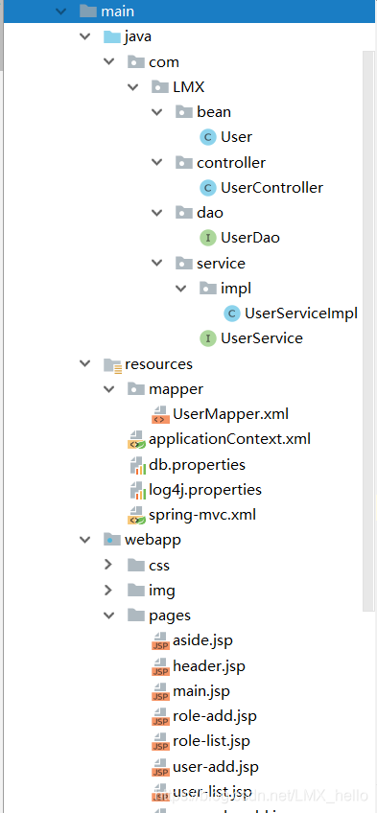Image resolution: width=377 pixels, height=813 pixels.
Task: Click the img folder icon
Action: (x=136, y=590)
